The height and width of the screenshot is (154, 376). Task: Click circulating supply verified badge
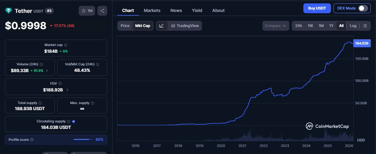click(73, 121)
